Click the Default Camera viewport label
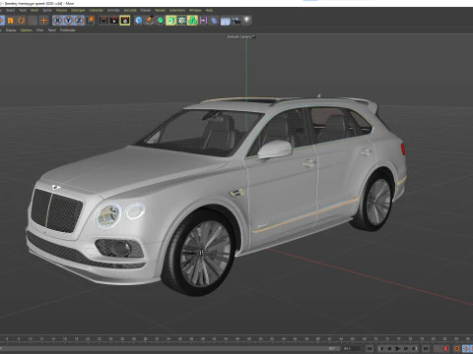The height and width of the screenshot is (354, 473). click(x=240, y=36)
